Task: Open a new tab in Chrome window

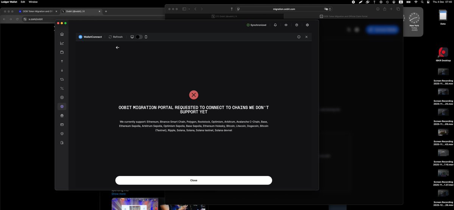Action: [x=106, y=11]
